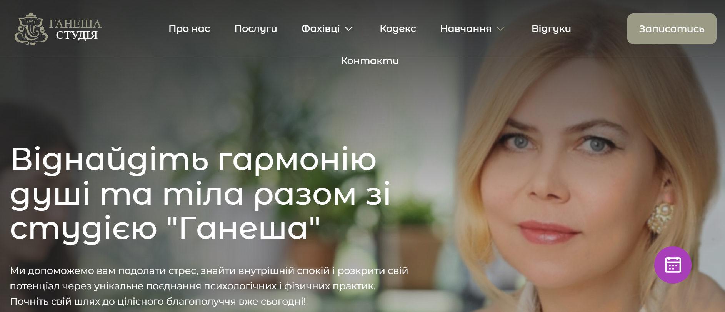725x312 pixels.
Task: Go to the Про нас page
Action: coord(189,28)
